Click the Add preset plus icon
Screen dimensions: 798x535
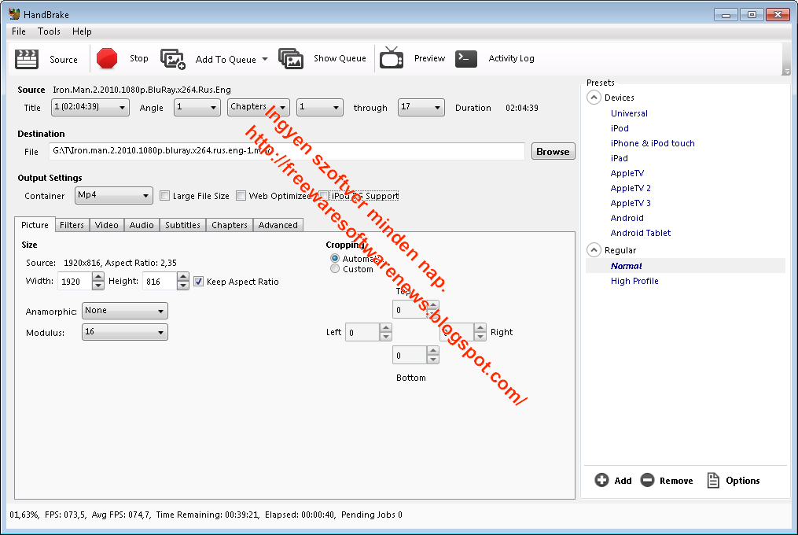(601, 480)
